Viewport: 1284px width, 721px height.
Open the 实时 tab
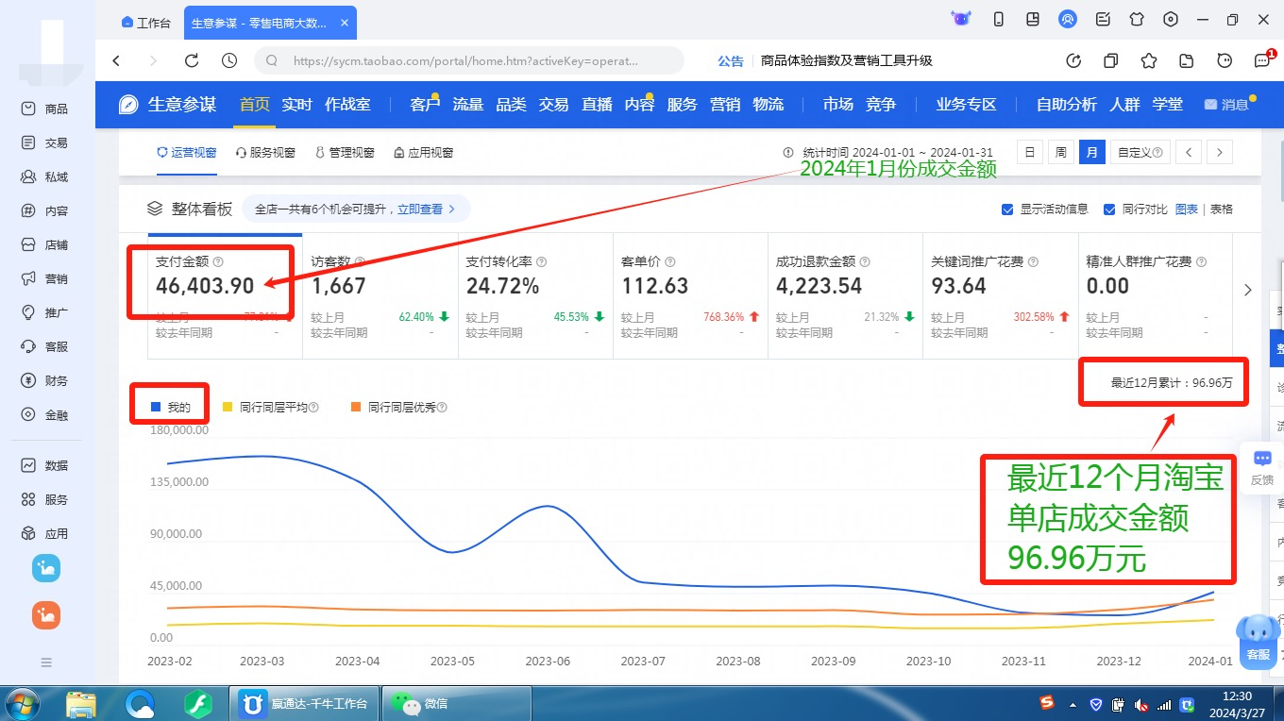coord(296,105)
